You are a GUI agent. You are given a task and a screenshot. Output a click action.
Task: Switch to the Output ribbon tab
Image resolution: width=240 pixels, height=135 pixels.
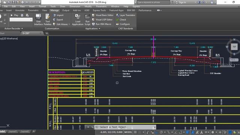pyautogui.click(x=66, y=10)
